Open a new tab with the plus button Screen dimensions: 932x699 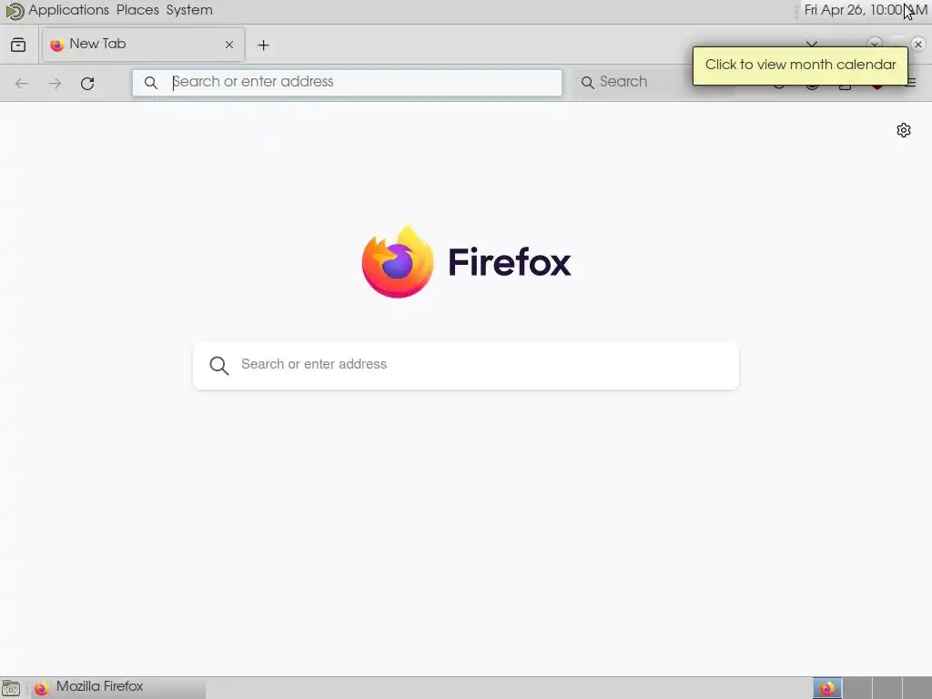click(x=263, y=46)
